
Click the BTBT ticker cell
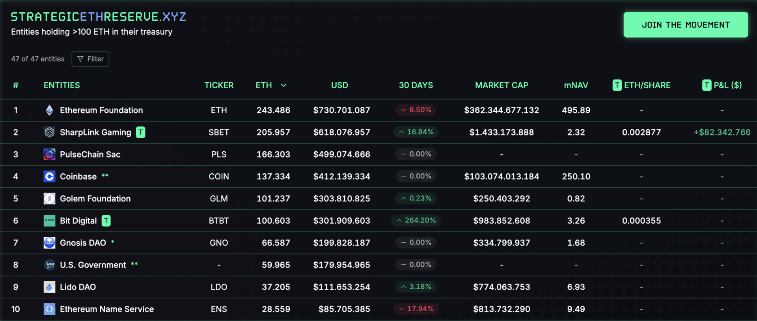click(219, 221)
